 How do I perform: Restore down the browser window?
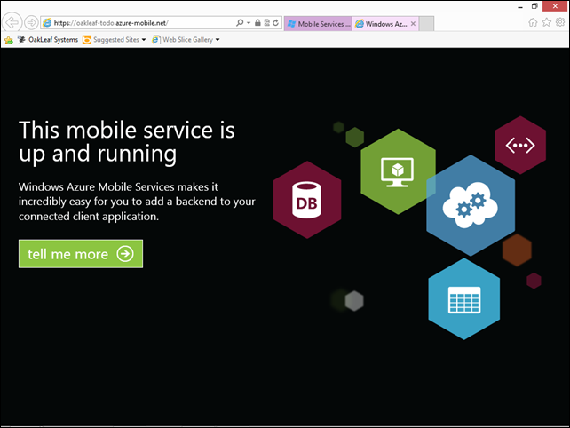pos(534,6)
